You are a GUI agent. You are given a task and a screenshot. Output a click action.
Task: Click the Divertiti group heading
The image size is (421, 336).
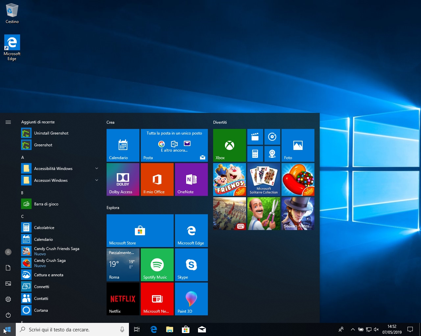(220, 122)
